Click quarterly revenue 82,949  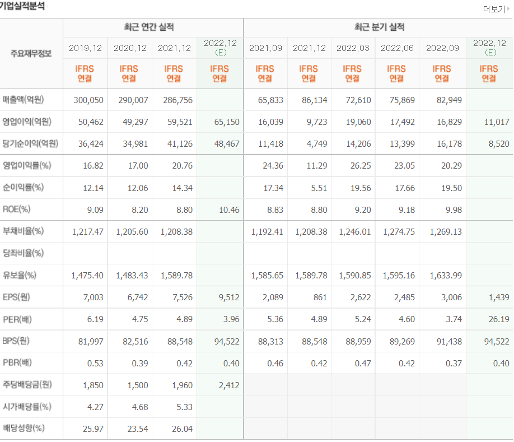coord(449,100)
